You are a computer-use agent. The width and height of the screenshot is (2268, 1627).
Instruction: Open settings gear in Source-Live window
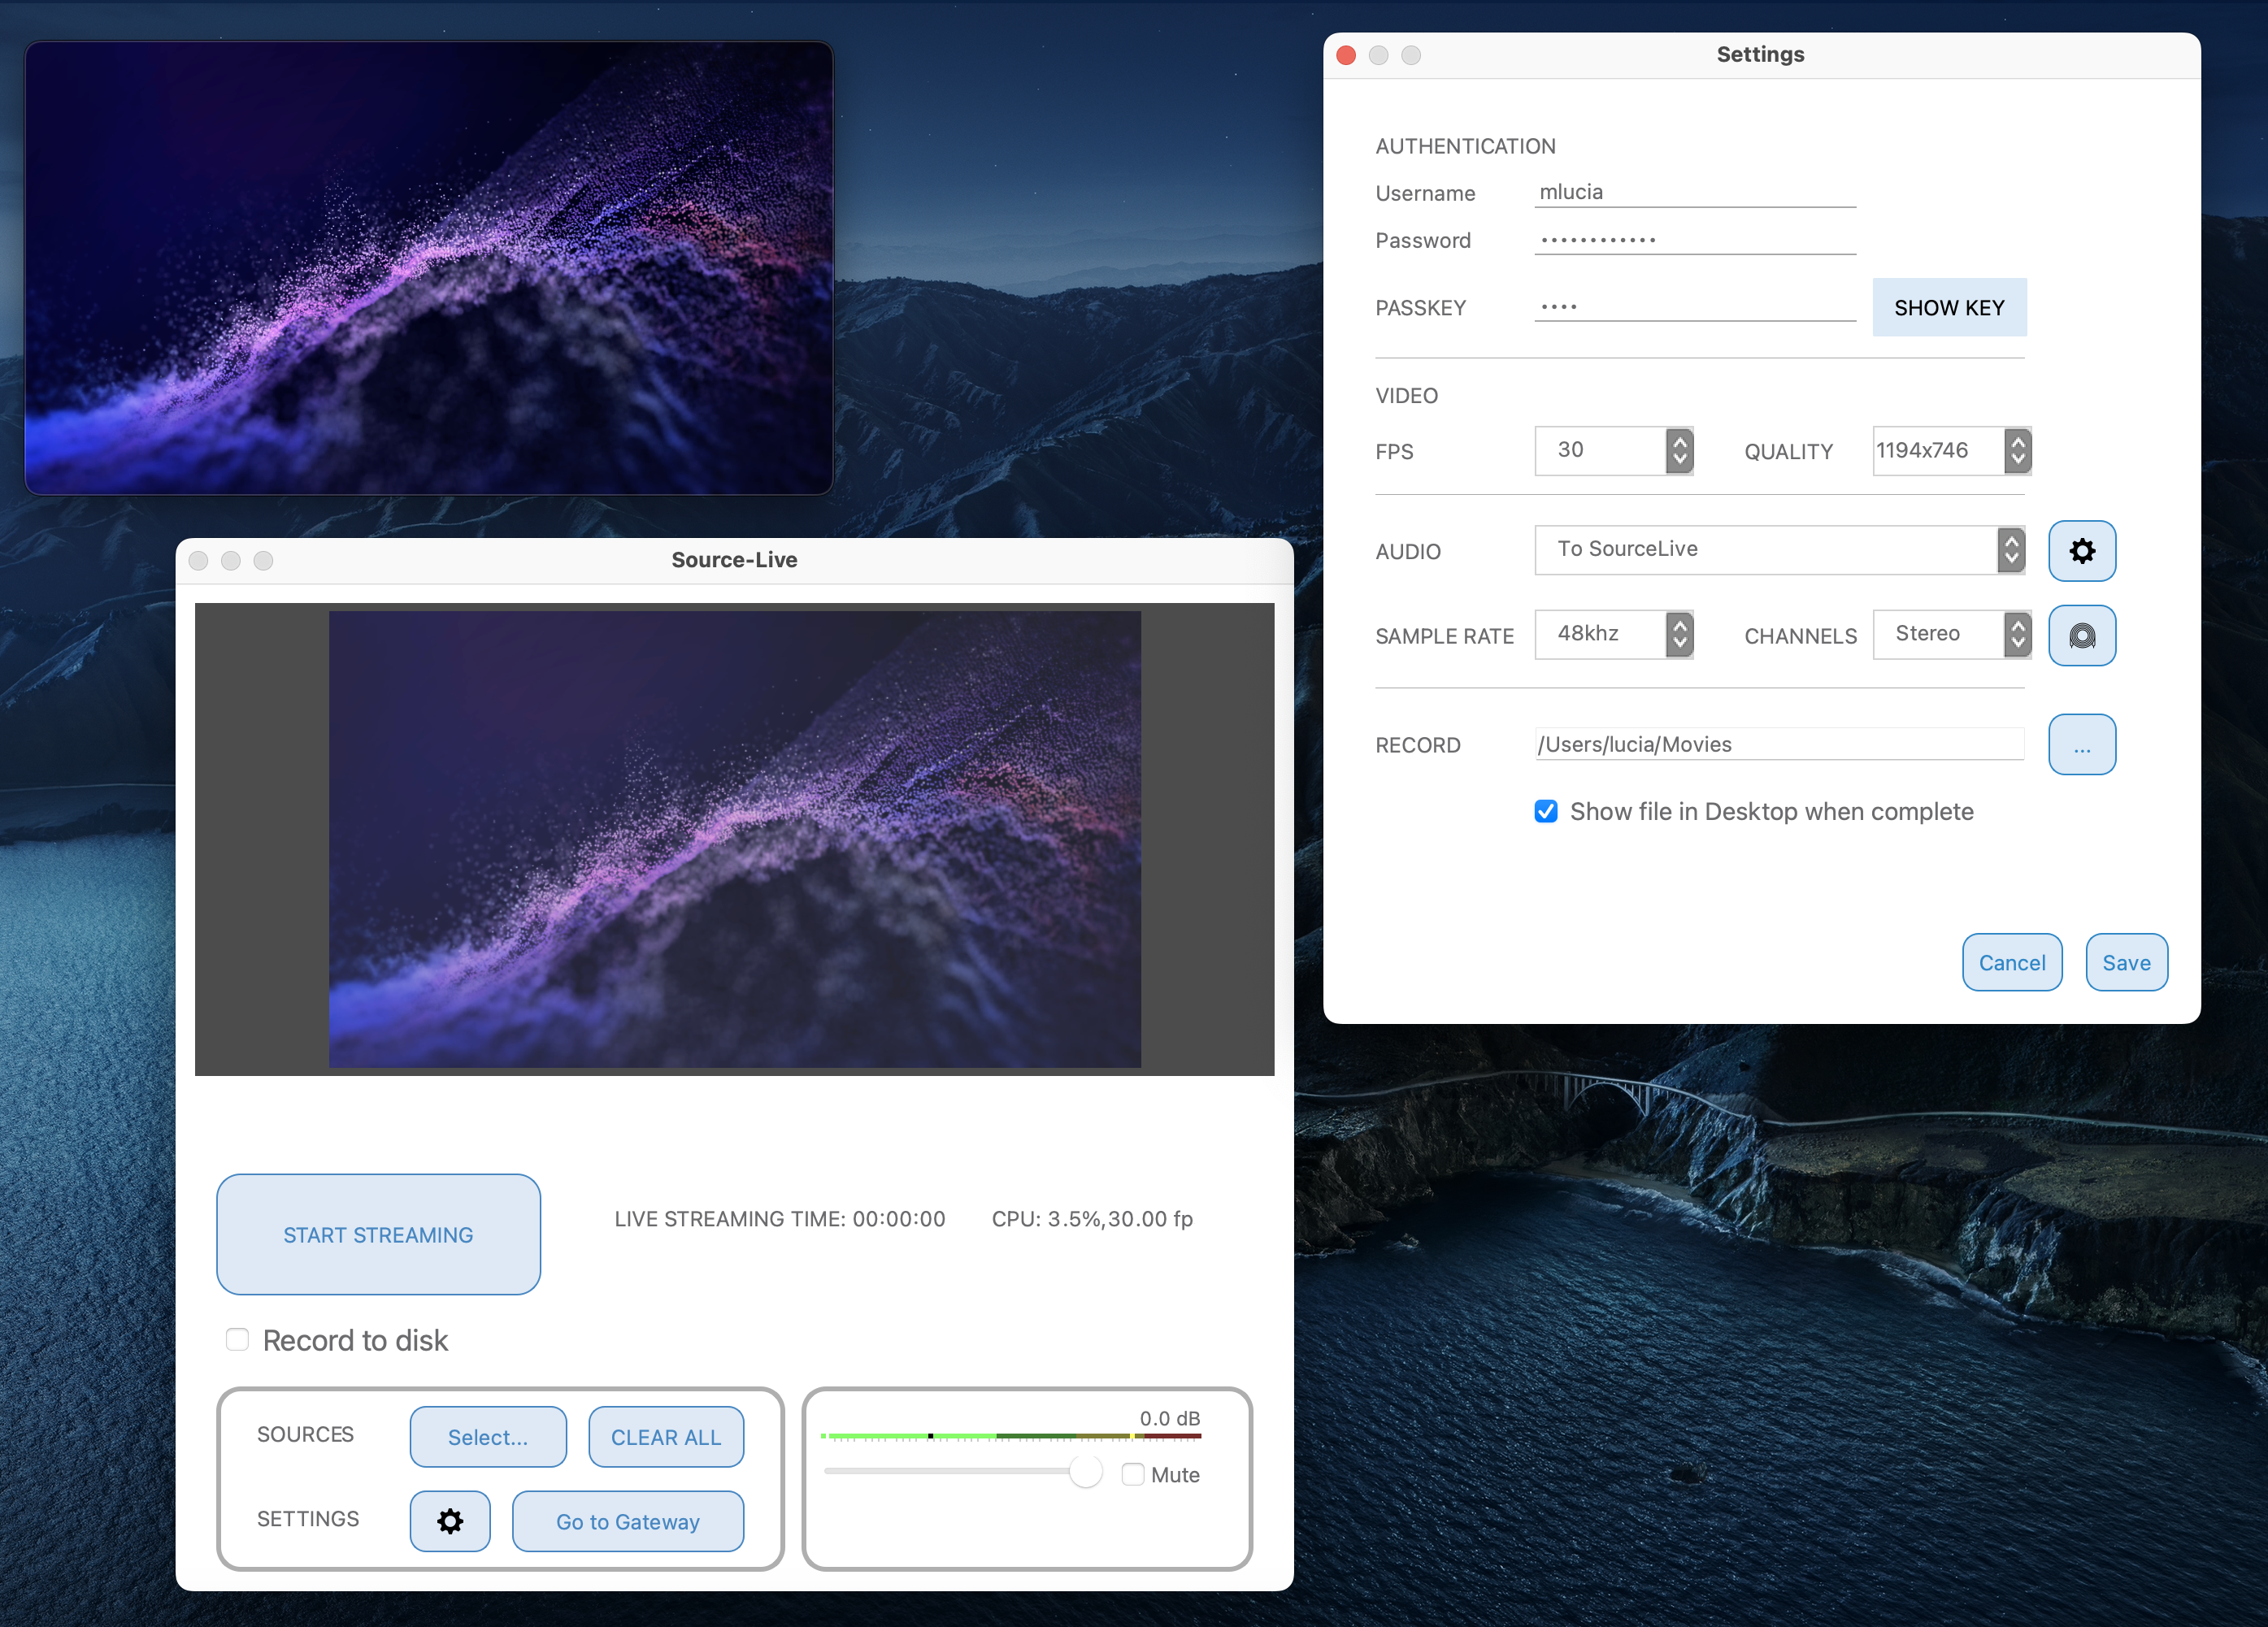tap(450, 1521)
